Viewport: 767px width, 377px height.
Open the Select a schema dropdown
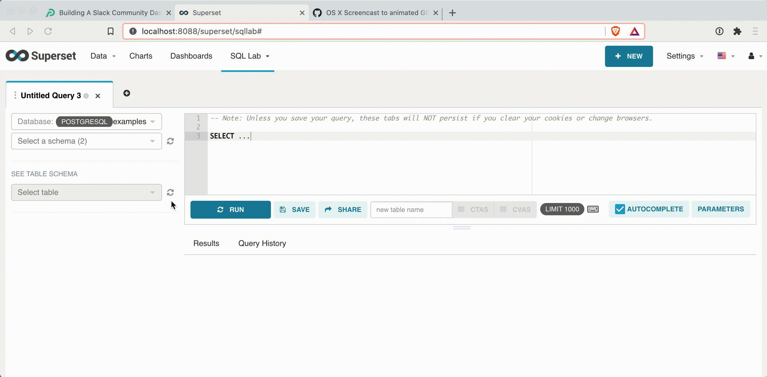point(86,141)
